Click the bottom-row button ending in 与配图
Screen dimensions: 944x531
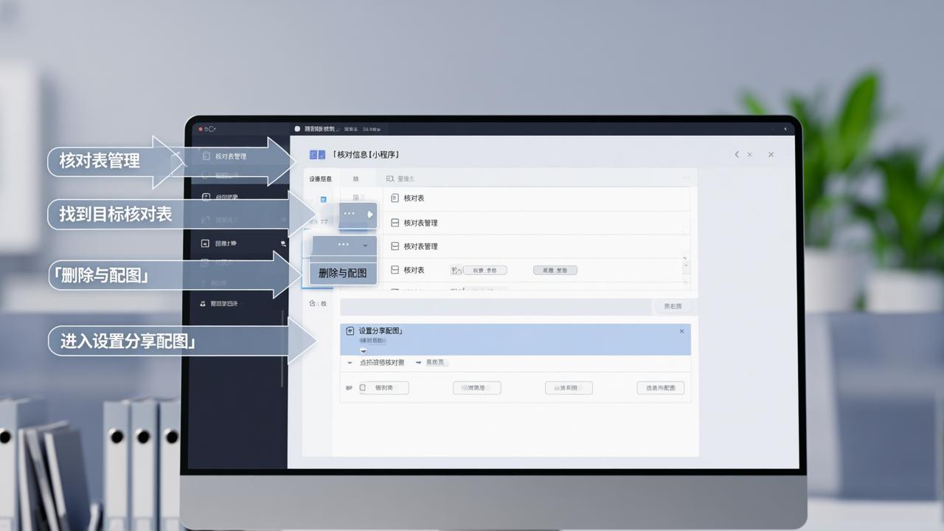pos(661,388)
